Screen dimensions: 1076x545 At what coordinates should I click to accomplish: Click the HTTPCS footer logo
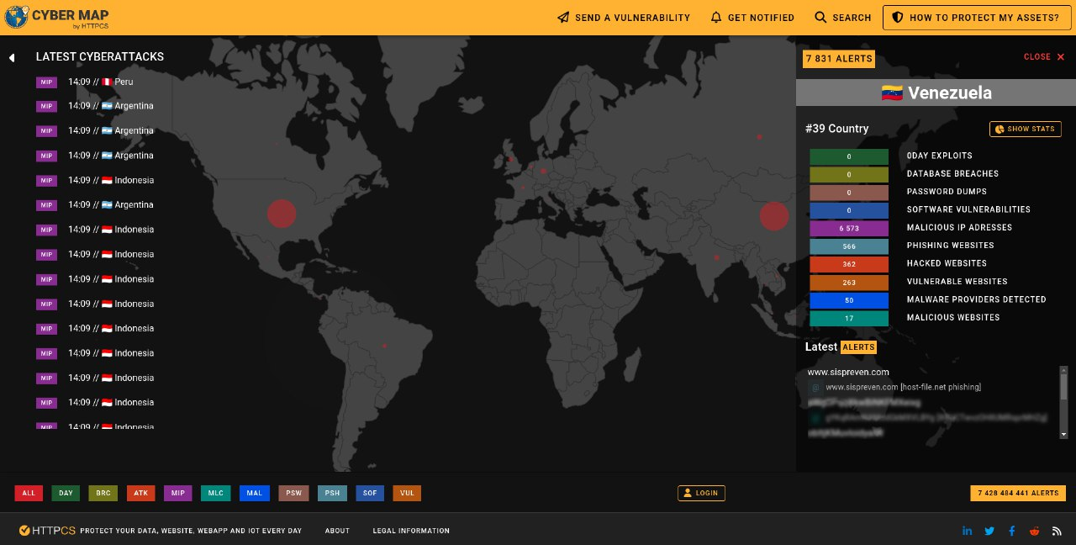point(48,531)
